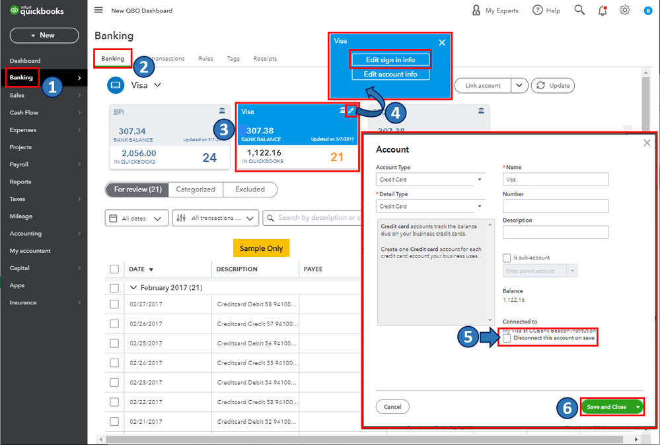Viewport: 660px width, 445px height.
Task: Tick the select-all checkbox in table header
Action: (x=114, y=269)
